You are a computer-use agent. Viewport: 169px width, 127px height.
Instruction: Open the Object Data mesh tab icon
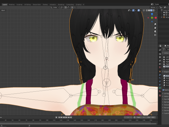click(160, 88)
